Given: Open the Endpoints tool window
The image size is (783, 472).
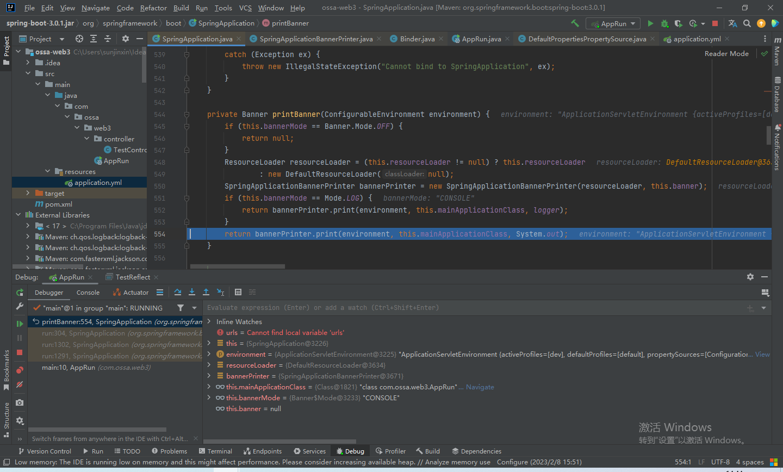Looking at the screenshot, I should coord(263,451).
